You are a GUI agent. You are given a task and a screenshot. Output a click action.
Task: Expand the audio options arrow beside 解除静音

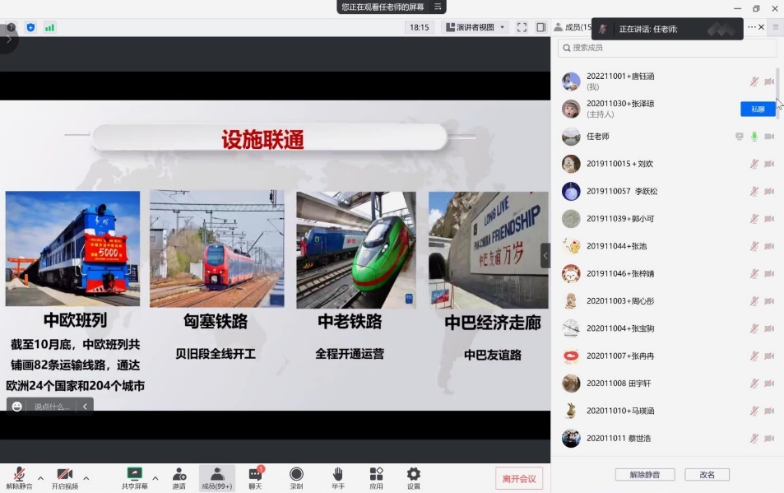coord(40,477)
